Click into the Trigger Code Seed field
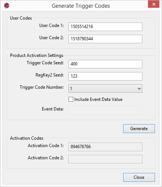The image size is (162, 187). 105,64
